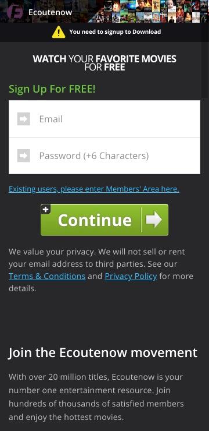Click the white arrow on Continue button
The width and height of the screenshot is (209, 431).
point(154,220)
